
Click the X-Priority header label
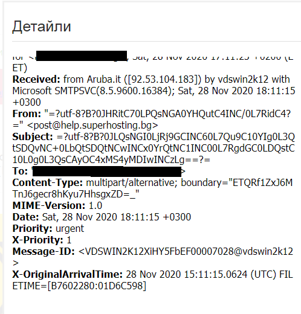click(x=37, y=240)
